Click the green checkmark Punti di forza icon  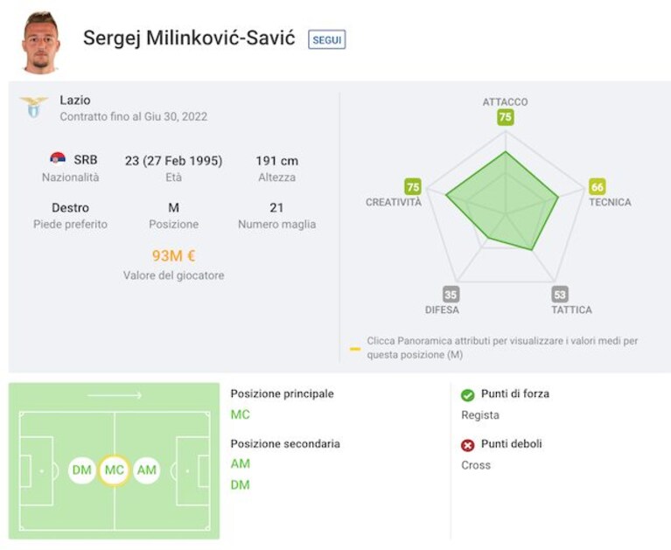click(468, 394)
